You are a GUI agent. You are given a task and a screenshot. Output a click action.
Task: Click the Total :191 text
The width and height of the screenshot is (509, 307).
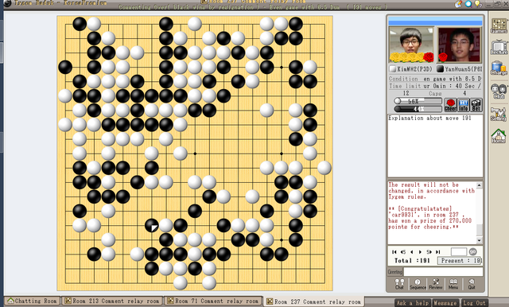click(412, 261)
